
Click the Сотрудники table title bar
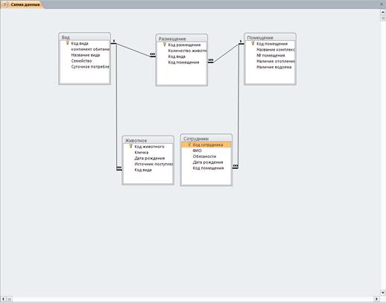(x=206, y=138)
